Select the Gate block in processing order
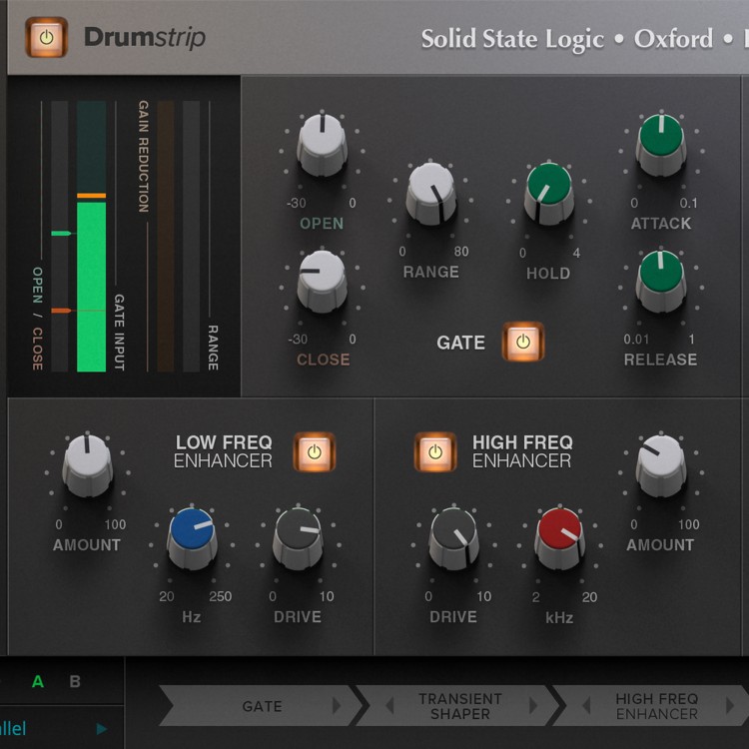 point(262,706)
